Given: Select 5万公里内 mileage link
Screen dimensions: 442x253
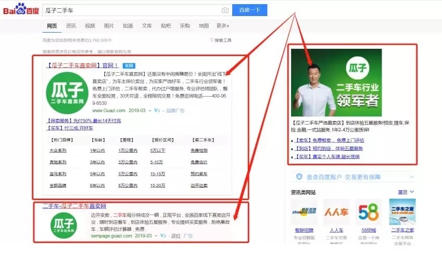Looking at the screenshot, I should [x=128, y=174].
